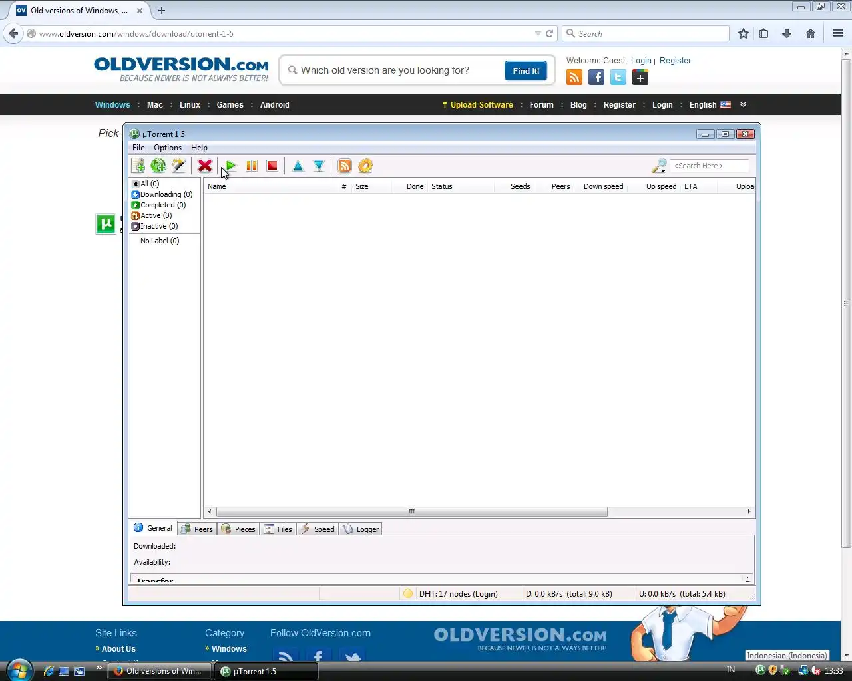852x681 pixels.
Task: Click the browser reload icon
Action: coord(550,33)
